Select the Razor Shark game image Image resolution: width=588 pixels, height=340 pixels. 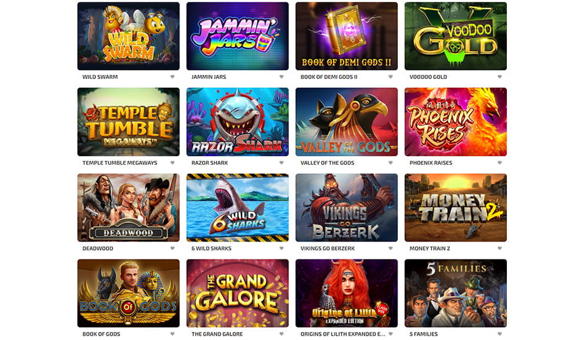point(238,122)
